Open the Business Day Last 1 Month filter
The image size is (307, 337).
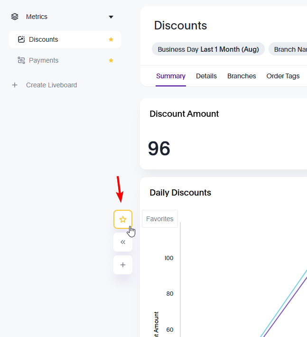point(208,49)
